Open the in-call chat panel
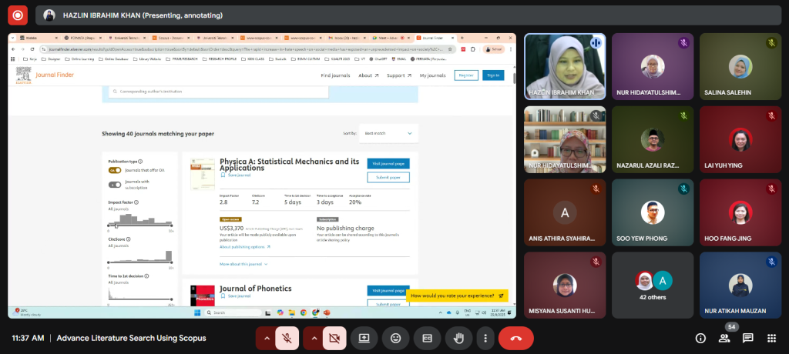789x354 pixels. pos(747,338)
